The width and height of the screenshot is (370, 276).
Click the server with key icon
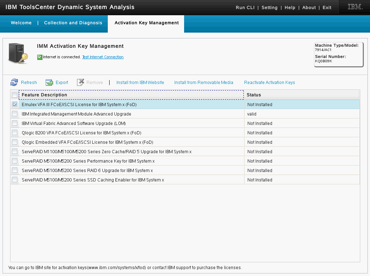click(x=18, y=53)
